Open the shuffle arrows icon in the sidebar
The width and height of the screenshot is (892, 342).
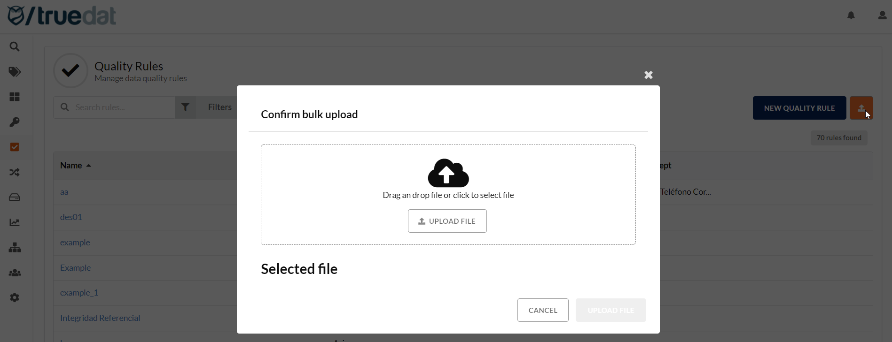(x=15, y=173)
